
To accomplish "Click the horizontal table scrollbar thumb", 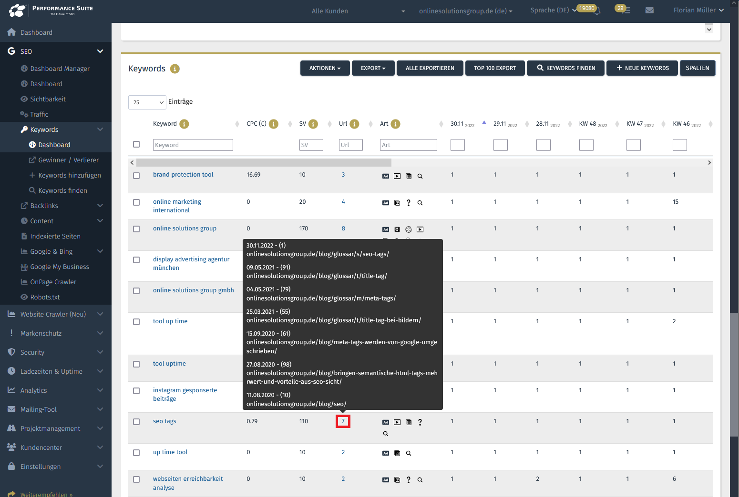I will click(x=264, y=163).
